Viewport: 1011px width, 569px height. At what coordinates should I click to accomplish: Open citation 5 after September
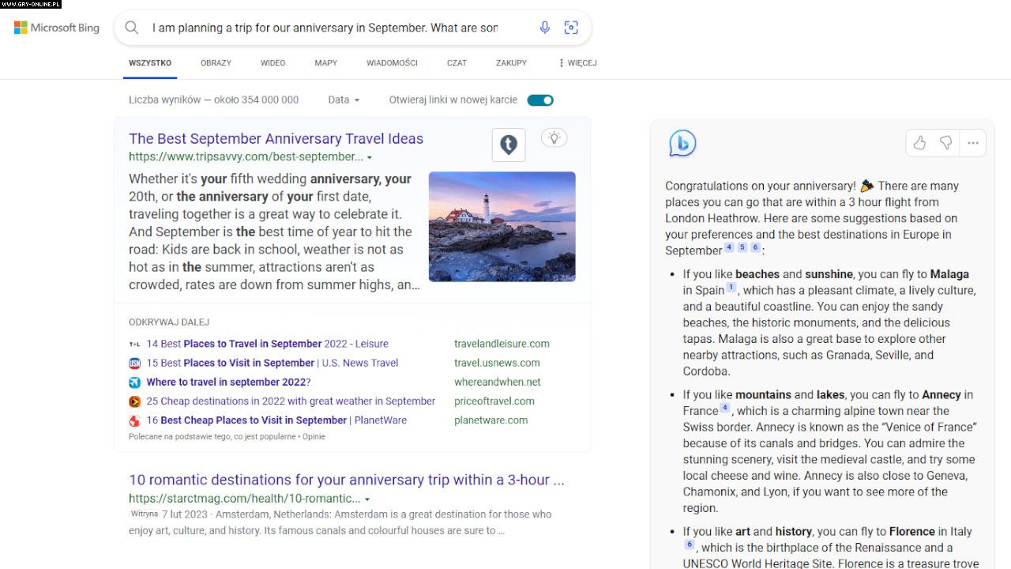point(742,247)
